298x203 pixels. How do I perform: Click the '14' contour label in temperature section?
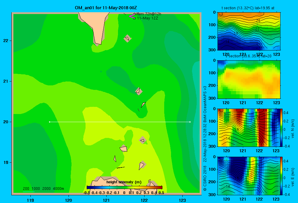(227, 42)
